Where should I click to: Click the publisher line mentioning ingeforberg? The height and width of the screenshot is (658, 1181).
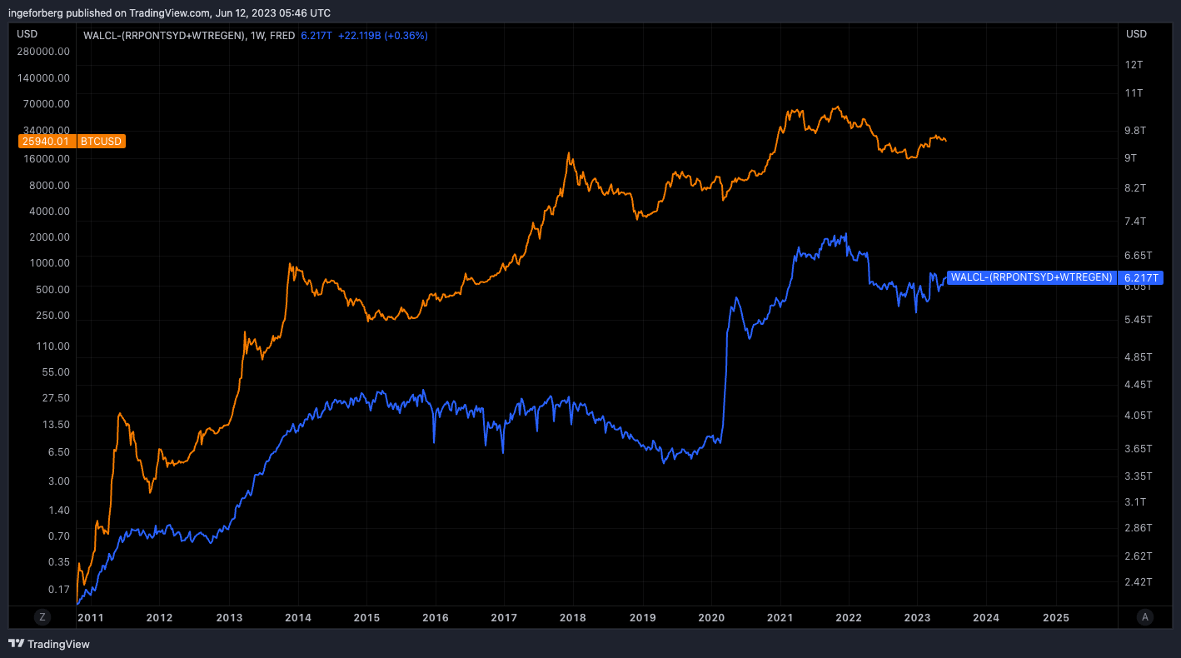[x=169, y=12]
